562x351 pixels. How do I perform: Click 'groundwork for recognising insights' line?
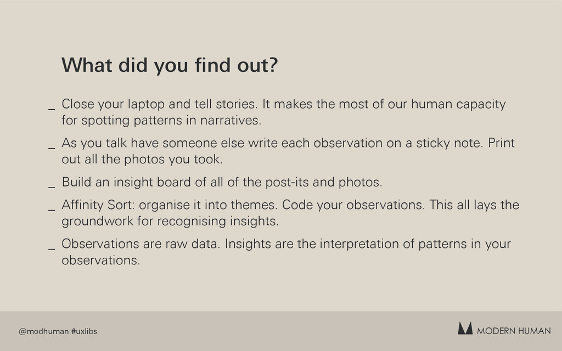170,221
